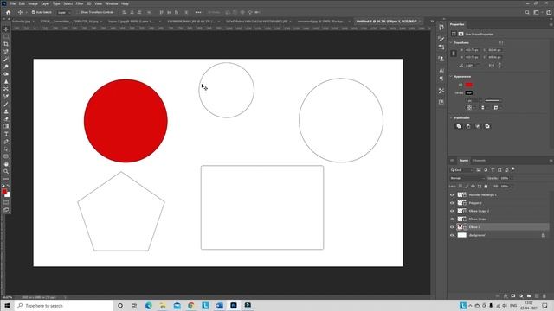Click the three-dots more options icon
This screenshot has width=554, height=311.
pyautogui.click(x=198, y=12)
